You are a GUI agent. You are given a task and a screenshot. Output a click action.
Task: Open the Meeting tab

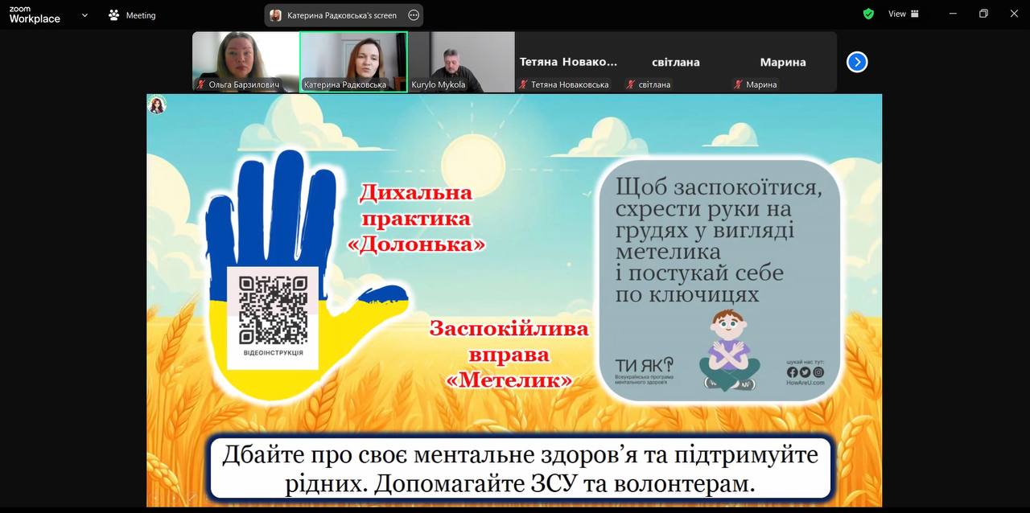coord(140,15)
